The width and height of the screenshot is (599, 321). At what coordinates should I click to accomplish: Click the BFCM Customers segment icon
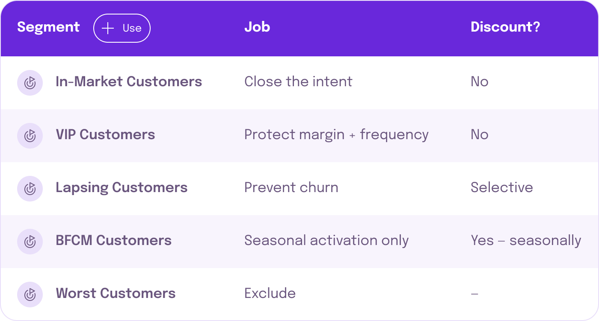tap(30, 242)
